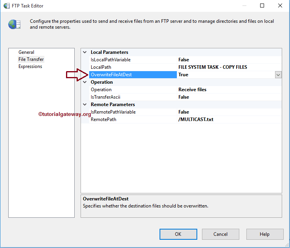Click the Local Parameters category header

click(110, 52)
